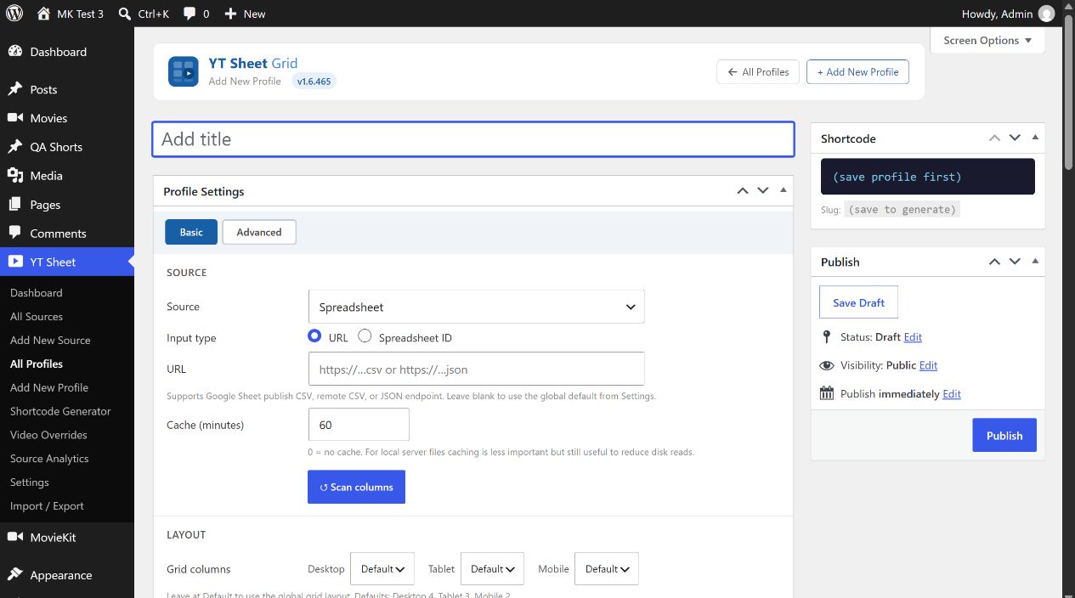Open the Source dropdown set to Spreadsheet

[x=476, y=307]
